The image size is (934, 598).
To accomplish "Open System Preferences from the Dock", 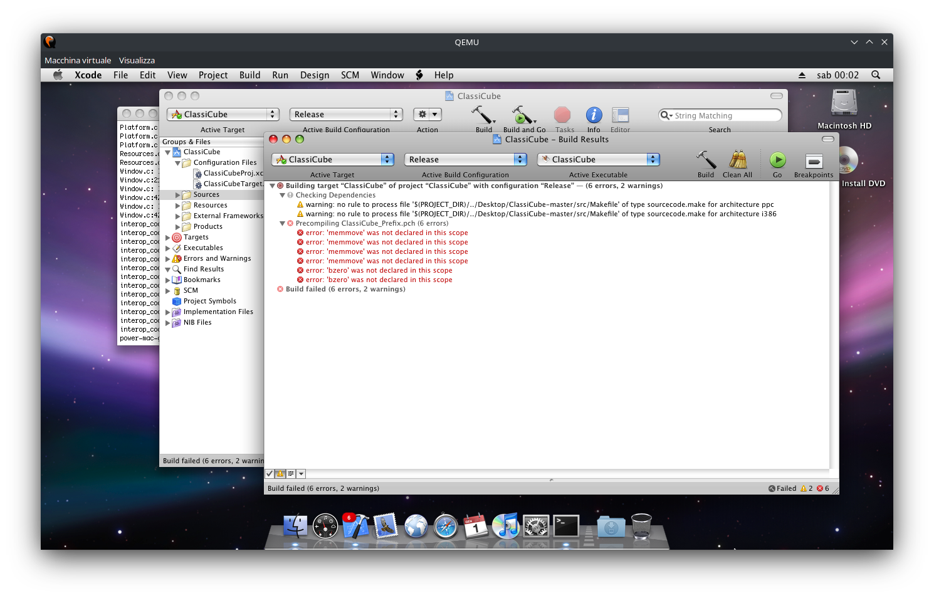I will pyautogui.click(x=536, y=526).
